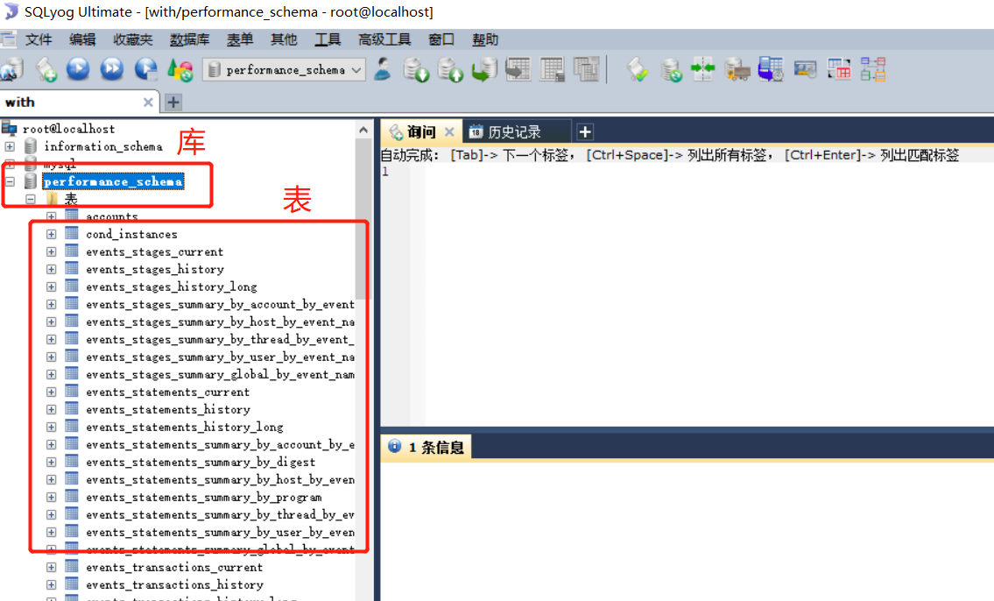Screen dimensions: 994x601
Task: Expand the cond_instances table node
Action: 52,234
